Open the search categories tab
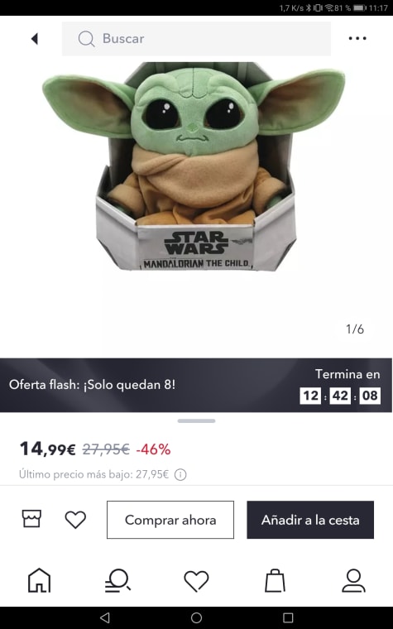 tap(117, 580)
